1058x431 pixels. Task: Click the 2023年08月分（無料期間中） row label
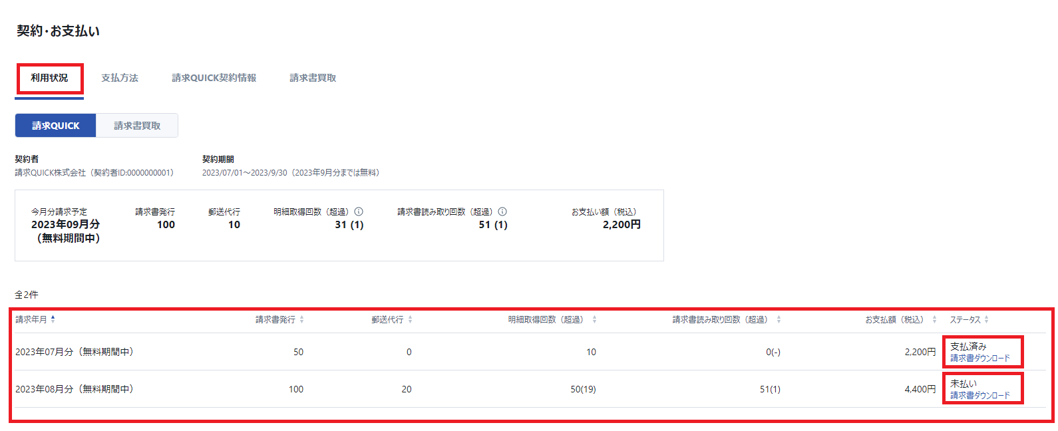point(75,389)
